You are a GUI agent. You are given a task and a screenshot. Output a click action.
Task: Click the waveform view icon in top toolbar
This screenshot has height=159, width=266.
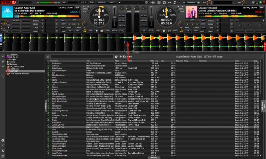tap(153, 3)
